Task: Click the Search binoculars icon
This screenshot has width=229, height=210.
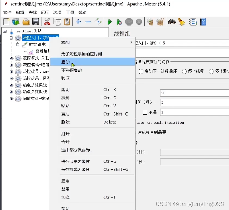Action: tap(172, 22)
